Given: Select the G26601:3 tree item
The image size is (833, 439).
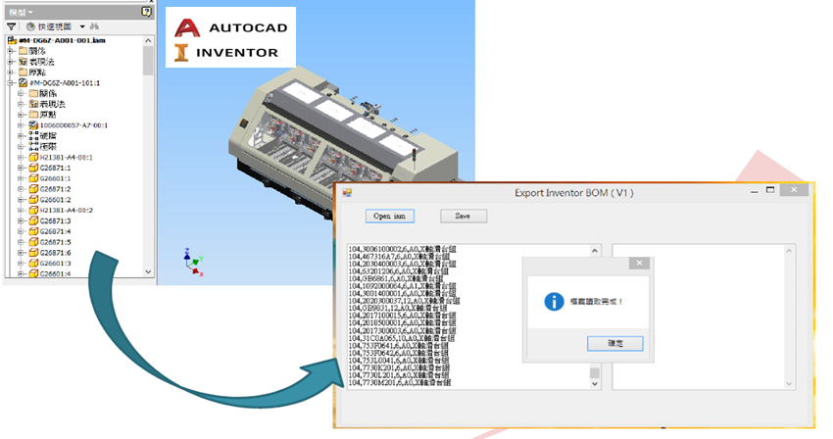Looking at the screenshot, I should (x=55, y=264).
